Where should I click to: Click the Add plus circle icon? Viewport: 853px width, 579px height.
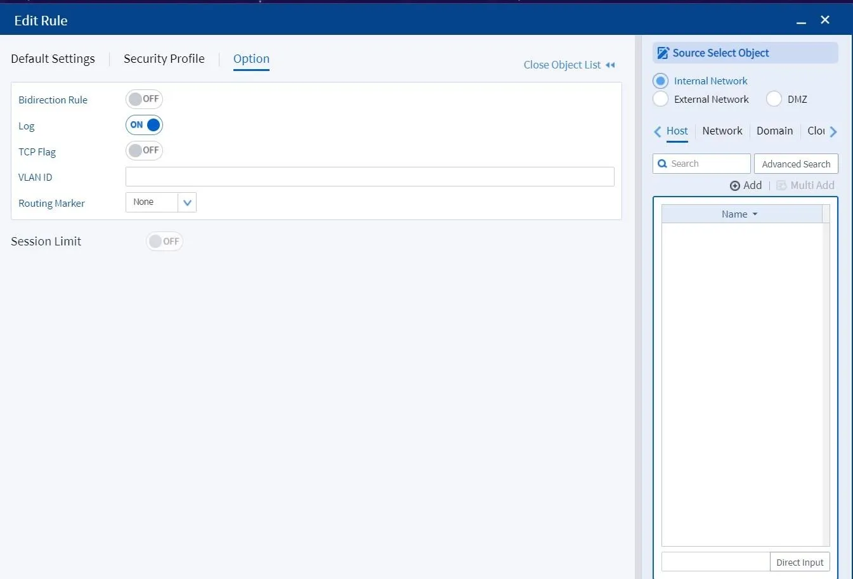click(x=735, y=186)
